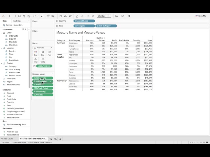
Task: Collapse the Order folder in Dimensions
Action: [2, 33]
